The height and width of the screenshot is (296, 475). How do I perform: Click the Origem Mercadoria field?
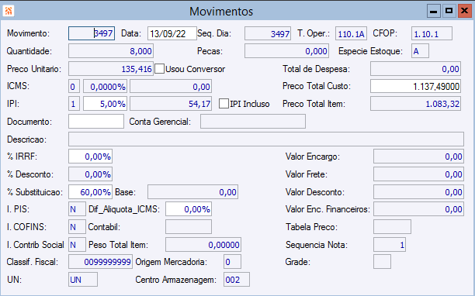coord(232,262)
